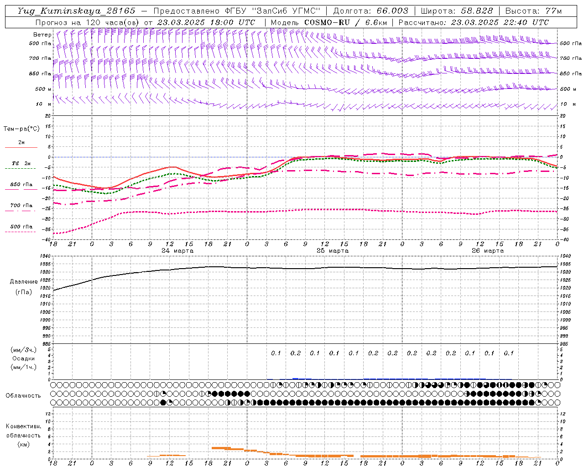Screen dimensions: 584x467
Task: Click the station title Yug_Kuminskaya_28165
Action: 76,11
